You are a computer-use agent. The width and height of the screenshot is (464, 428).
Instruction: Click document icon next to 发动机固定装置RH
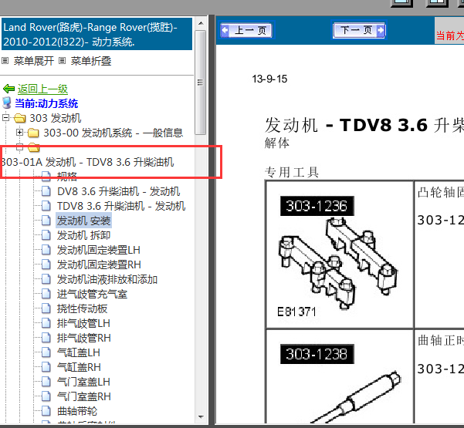[x=46, y=265]
